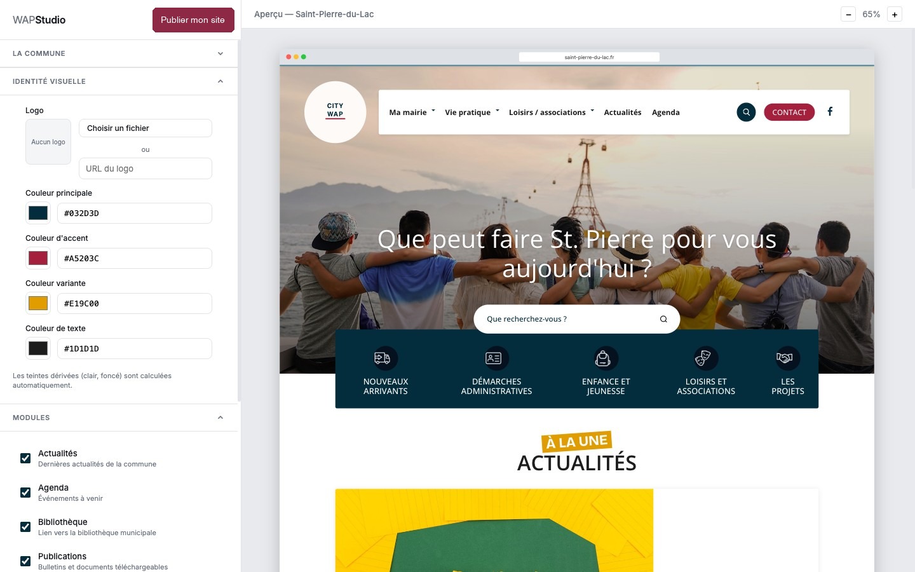This screenshot has width=915, height=572.
Task: Click the #1D1D1D hex color field
Action: point(134,348)
